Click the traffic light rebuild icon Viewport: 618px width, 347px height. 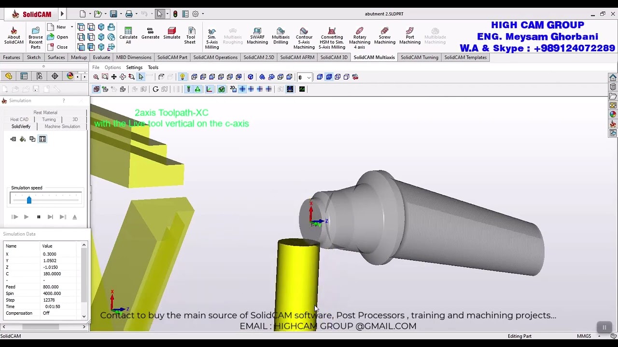(175, 14)
